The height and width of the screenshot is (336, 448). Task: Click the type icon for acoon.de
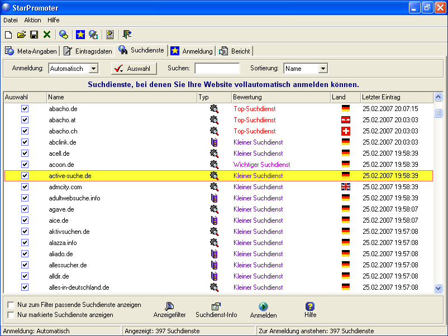pos(214,165)
